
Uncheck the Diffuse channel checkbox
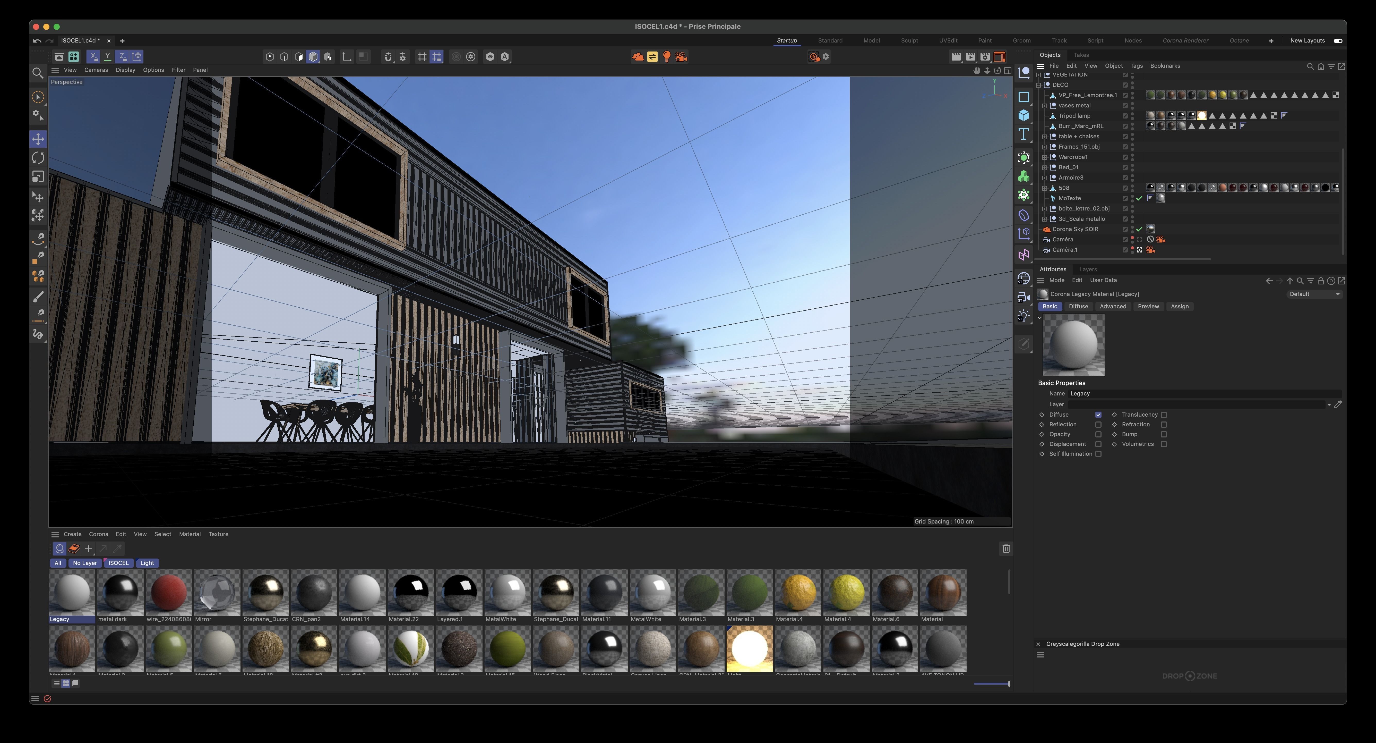(x=1098, y=415)
